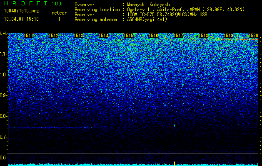Click the HROFFT 1.0.0 title text
This screenshot has width=262, height=166.
pyautogui.click(x=32, y=3)
